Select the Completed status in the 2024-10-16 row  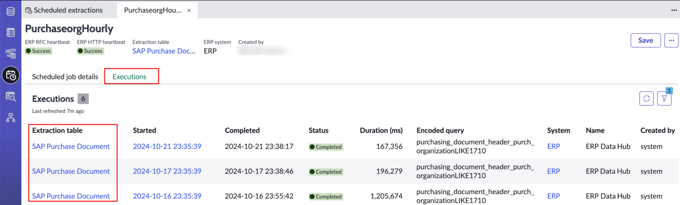[326, 196]
